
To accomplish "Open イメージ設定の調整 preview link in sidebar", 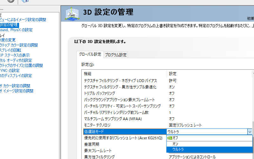I will coord(23,20).
